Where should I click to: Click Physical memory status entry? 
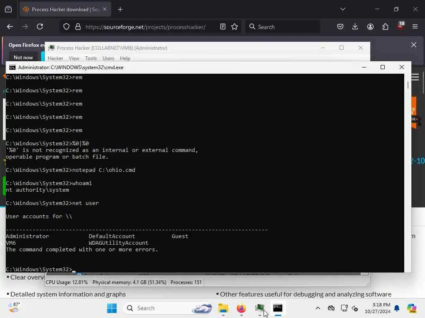(x=129, y=282)
